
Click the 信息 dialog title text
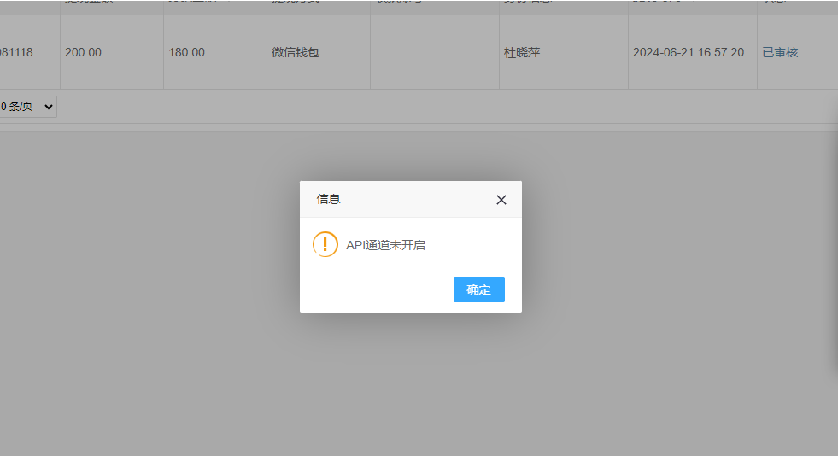pos(329,199)
